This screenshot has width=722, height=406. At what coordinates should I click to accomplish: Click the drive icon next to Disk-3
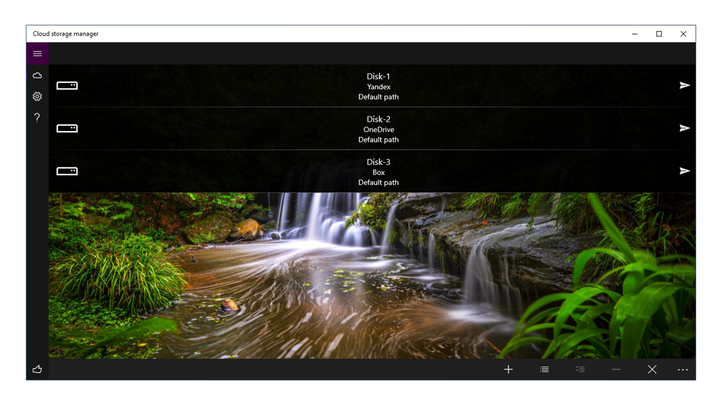[67, 171]
